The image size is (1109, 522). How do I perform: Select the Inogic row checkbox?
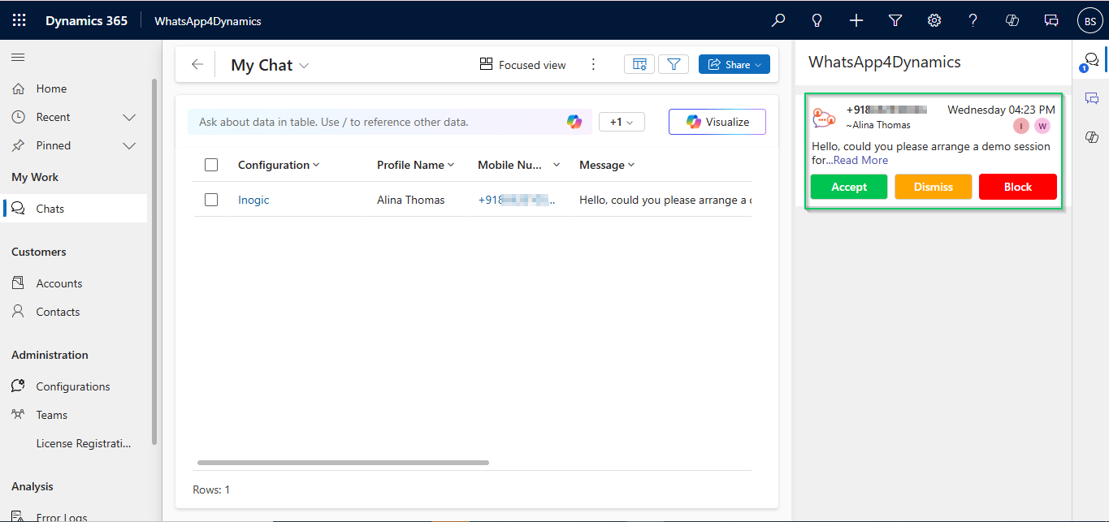coord(211,200)
